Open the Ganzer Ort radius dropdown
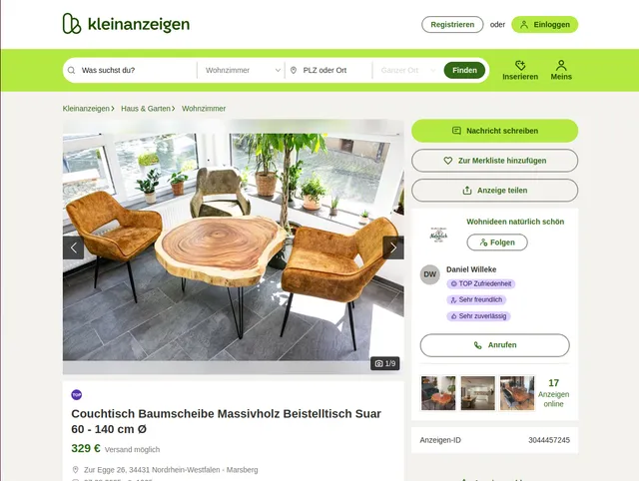The height and width of the screenshot is (481, 639). coord(408,70)
